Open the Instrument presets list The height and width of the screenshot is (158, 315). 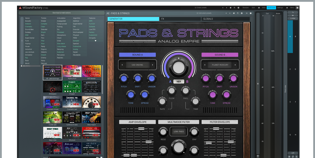[204, 13]
